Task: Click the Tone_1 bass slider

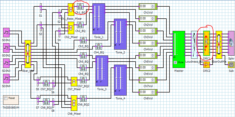Action: pos(95,17)
